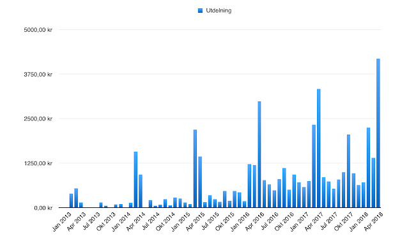
Task: Select the Jul 2017 axis label
Action: [329, 221]
